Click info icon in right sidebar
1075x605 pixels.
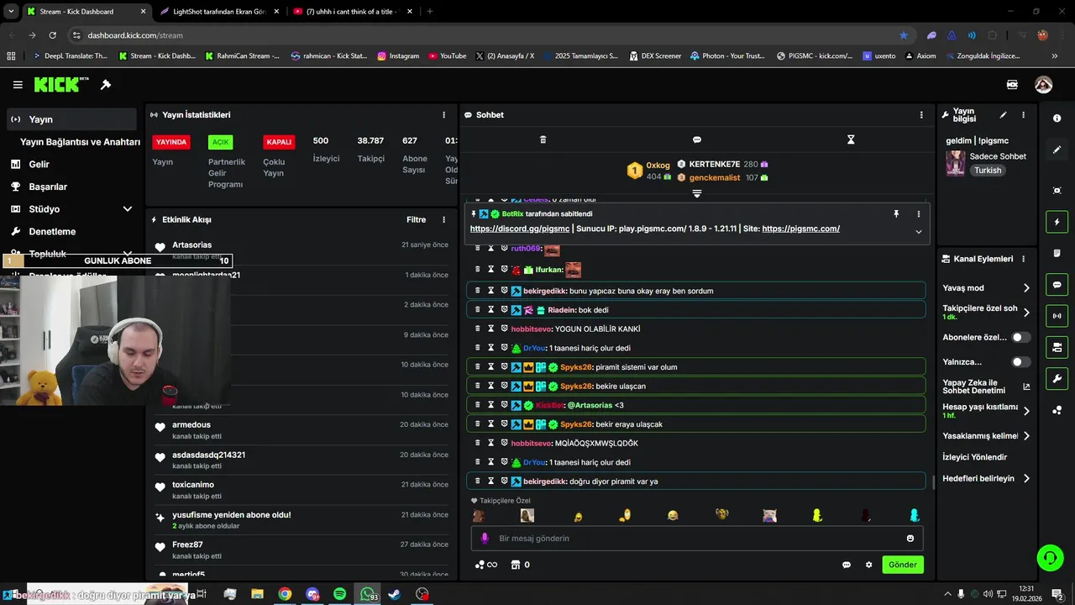point(1057,118)
